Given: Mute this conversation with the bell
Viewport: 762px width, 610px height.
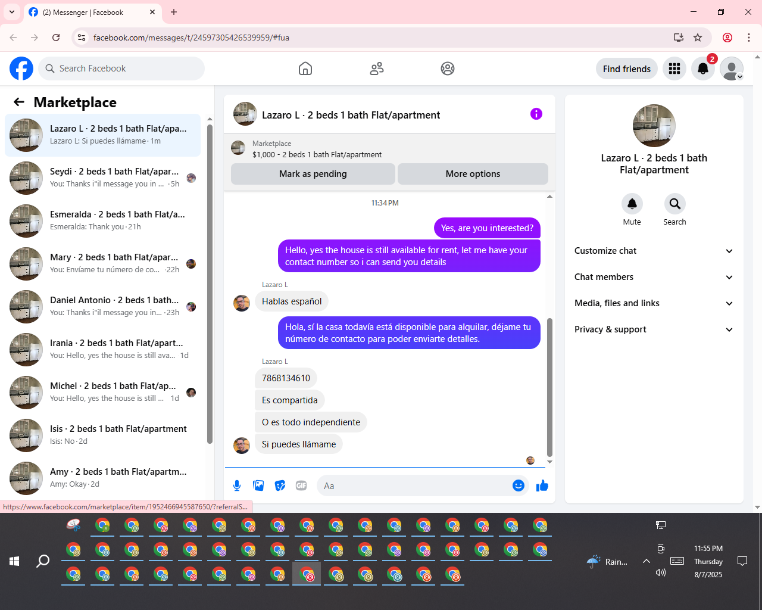Looking at the screenshot, I should pyautogui.click(x=632, y=204).
